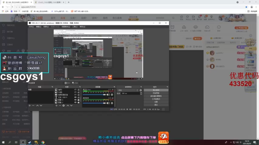This screenshot has width=259, height=145.
Task: Click the 麦克风/Aux volume slider
Action: [94, 95]
